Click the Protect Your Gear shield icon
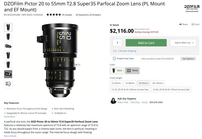The height and width of the screenshot is (139, 202). point(114,58)
